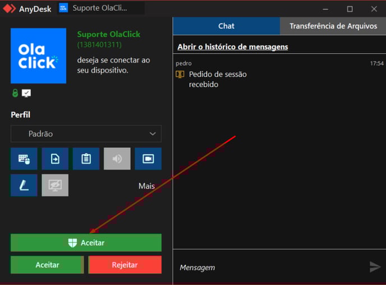
Task: Minimize the AnyDesk window
Action: 325,9
